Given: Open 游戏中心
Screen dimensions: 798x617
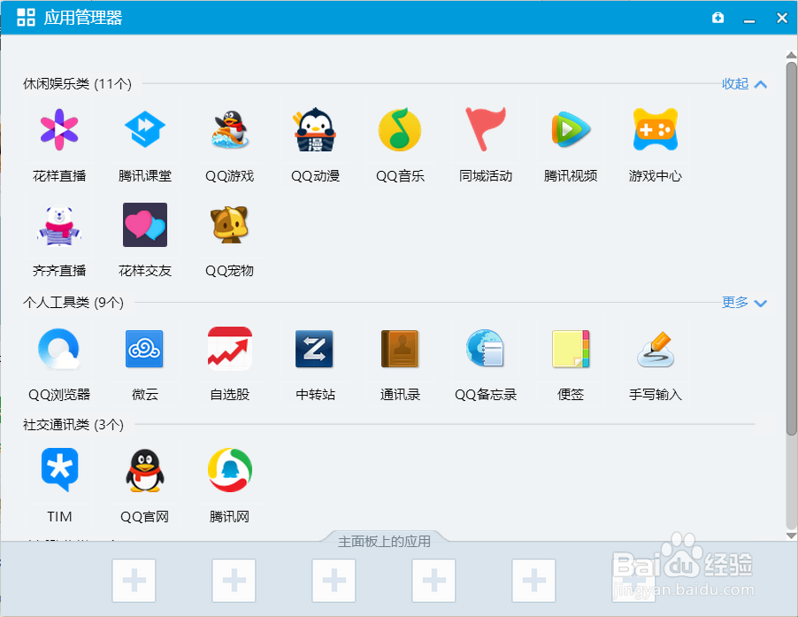Looking at the screenshot, I should [655, 129].
